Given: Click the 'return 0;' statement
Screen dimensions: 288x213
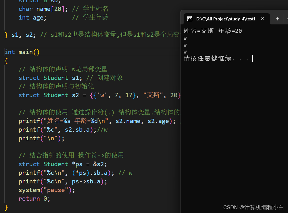Looking at the screenshot, I should click(34, 199).
